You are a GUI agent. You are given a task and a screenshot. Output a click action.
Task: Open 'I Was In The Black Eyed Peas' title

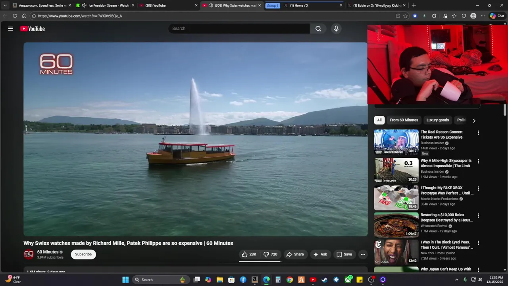tap(447, 245)
